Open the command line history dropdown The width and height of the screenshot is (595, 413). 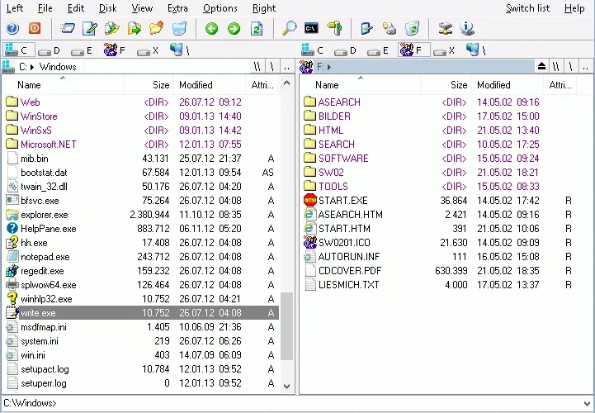tap(588, 404)
